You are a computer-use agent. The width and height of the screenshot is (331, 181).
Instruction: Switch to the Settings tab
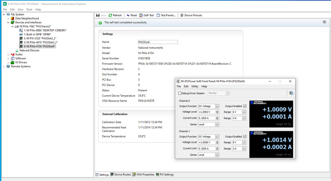[102, 174]
